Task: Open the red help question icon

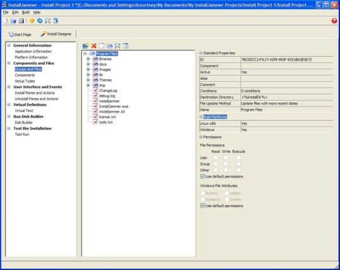Action: (x=334, y=21)
